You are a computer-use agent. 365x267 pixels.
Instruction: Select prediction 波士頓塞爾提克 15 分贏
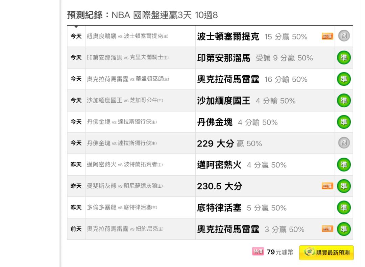point(252,36)
